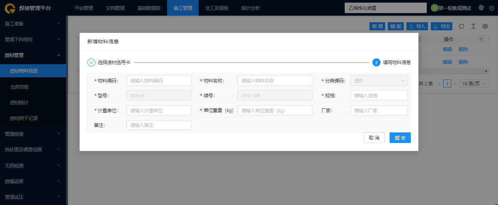Click 删除 in the second table row
Viewport: 498px width, 205px height.
coord(463,62)
